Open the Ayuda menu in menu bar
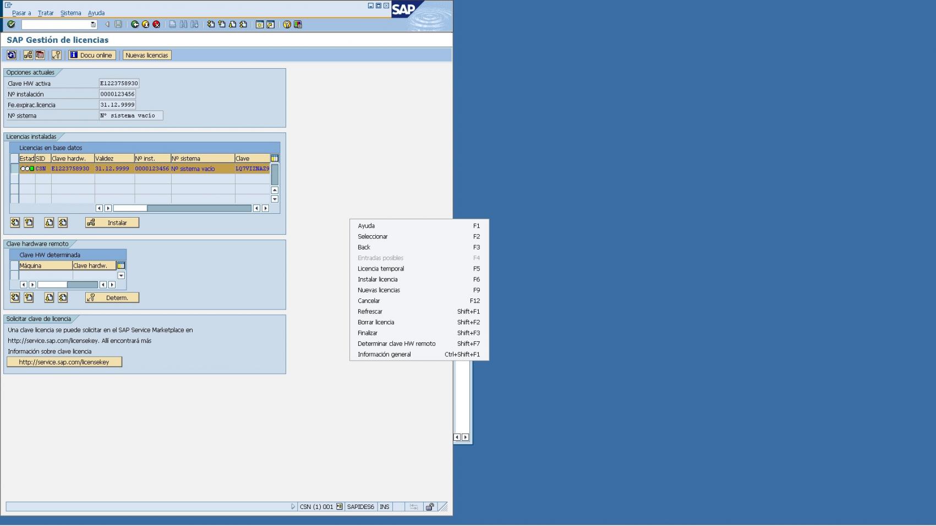 coord(96,13)
